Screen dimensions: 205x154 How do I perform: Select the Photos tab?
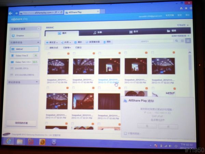tap(62, 33)
